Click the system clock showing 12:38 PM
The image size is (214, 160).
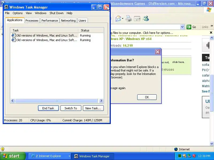pos(204,156)
